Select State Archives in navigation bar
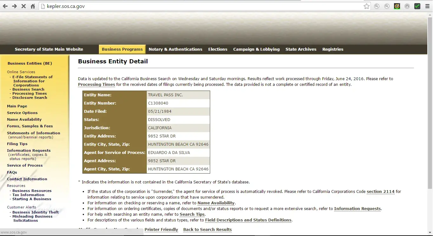This screenshot has width=433, height=236. 301,49
